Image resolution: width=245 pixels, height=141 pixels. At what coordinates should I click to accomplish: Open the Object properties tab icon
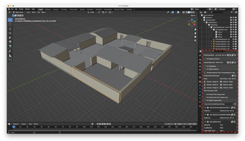[x=200, y=81]
